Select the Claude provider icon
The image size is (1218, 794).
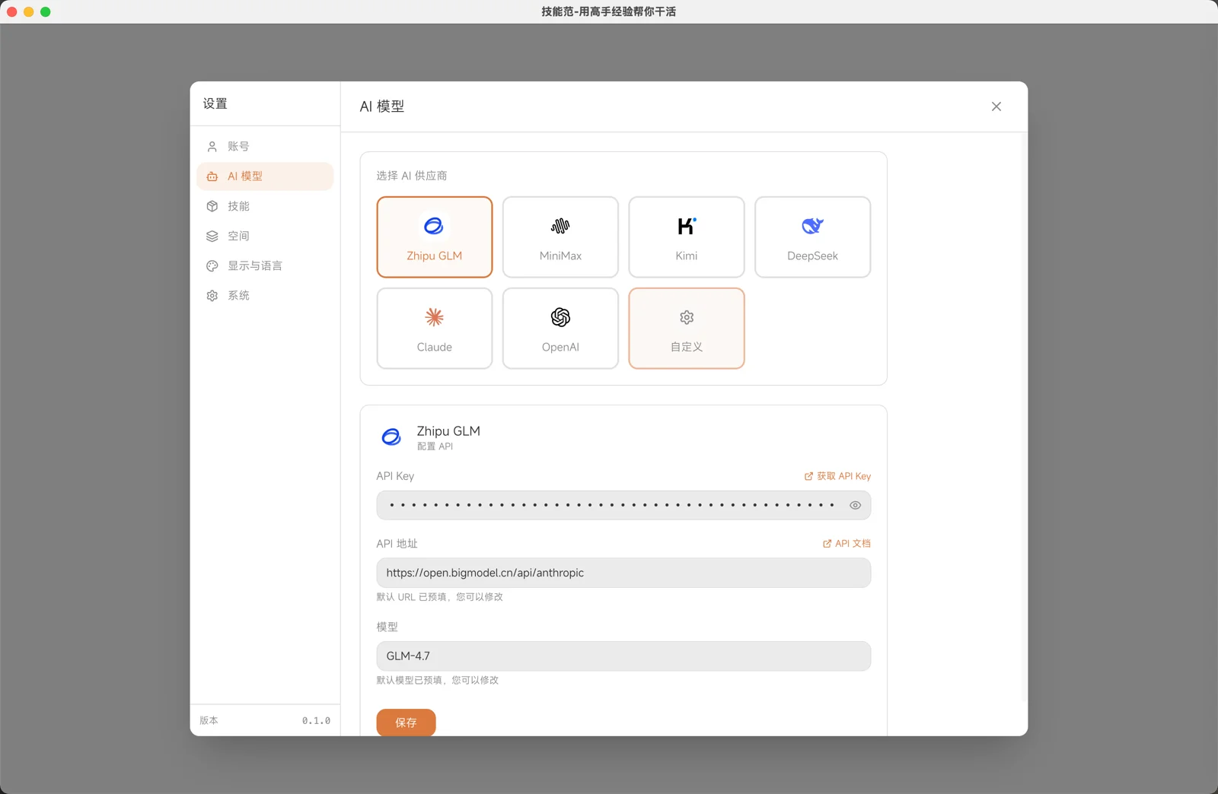pos(434,318)
